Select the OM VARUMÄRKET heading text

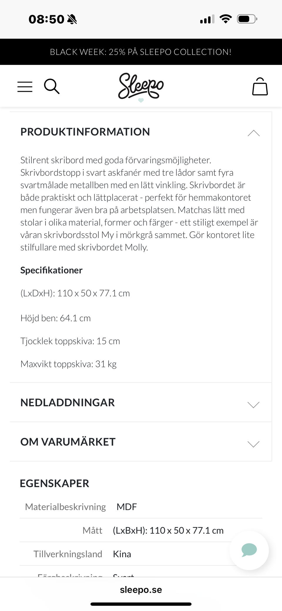point(68,442)
